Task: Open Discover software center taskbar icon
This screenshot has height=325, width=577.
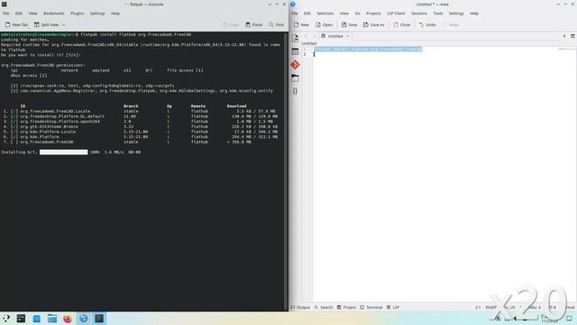Action: 37,319
